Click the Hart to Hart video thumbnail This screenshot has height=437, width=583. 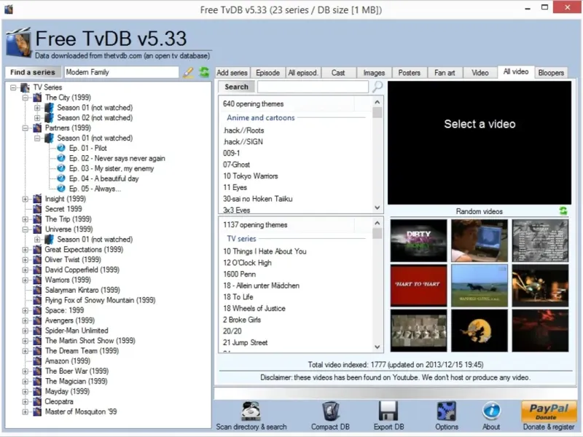pyautogui.click(x=419, y=285)
